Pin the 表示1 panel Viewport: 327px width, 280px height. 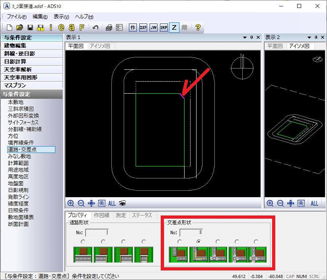click(252, 37)
